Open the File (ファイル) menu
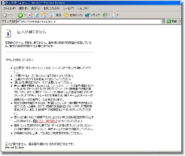The height and width of the screenshot is (156, 185). click(9, 8)
